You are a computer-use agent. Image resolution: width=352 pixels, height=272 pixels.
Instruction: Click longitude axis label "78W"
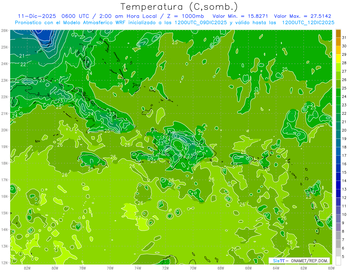tap(82, 268)
